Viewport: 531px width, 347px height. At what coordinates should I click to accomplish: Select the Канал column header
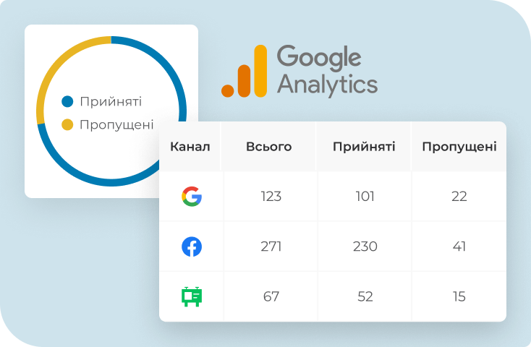pyautogui.click(x=190, y=147)
